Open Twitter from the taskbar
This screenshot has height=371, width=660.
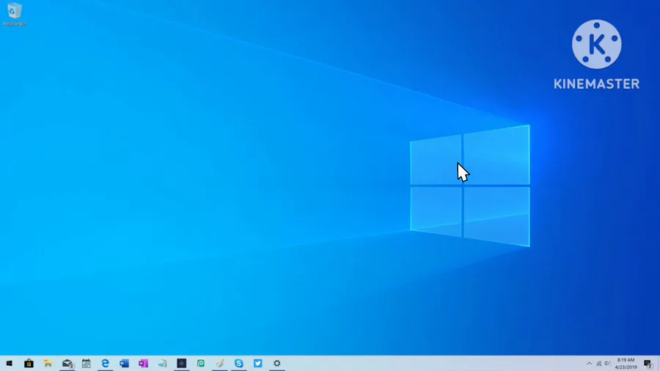[258, 364]
